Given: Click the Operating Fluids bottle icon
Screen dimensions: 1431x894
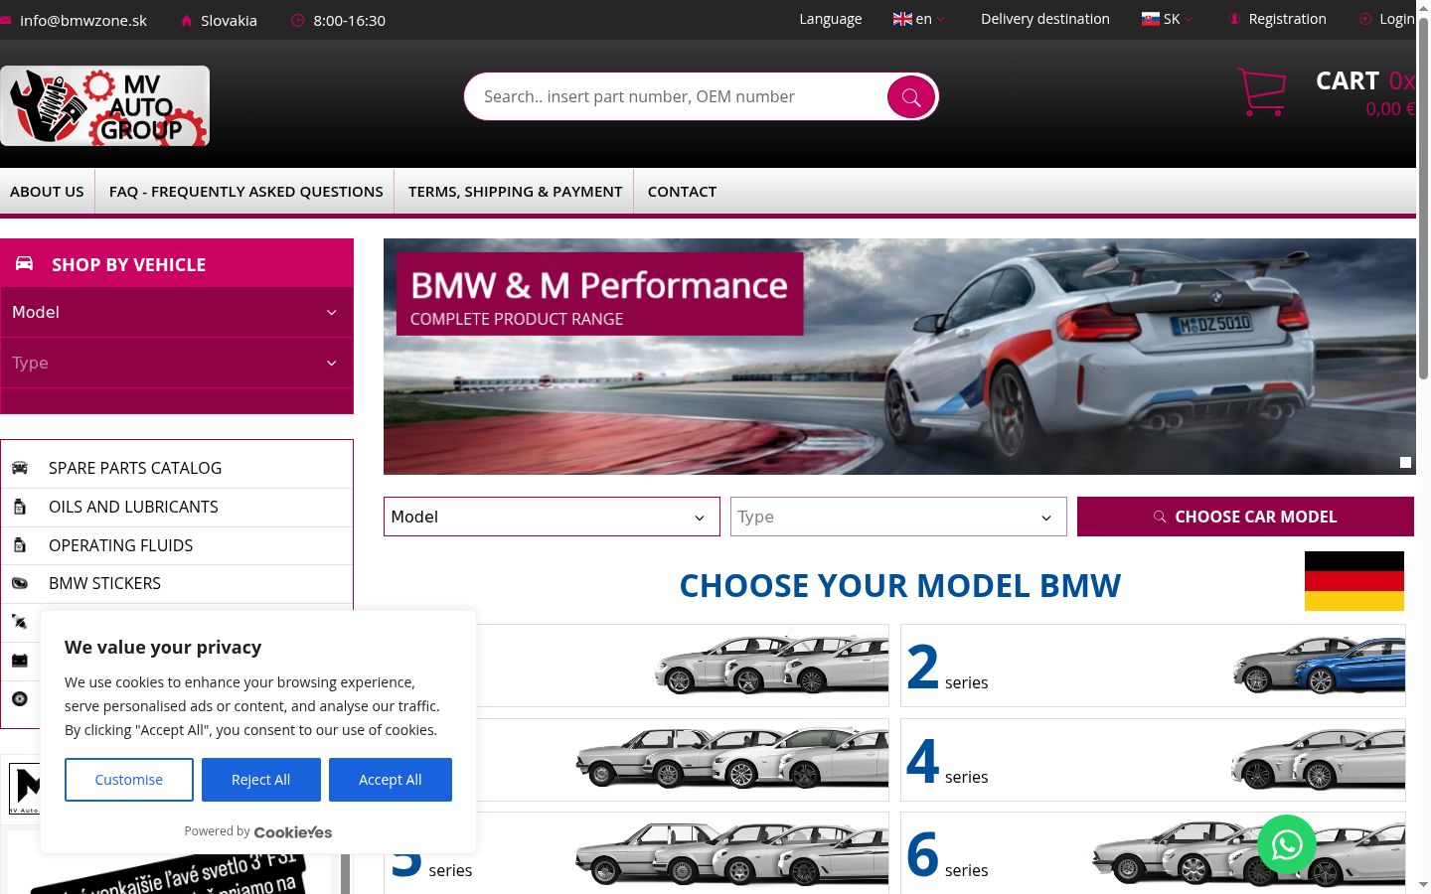Looking at the screenshot, I should tap(20, 545).
